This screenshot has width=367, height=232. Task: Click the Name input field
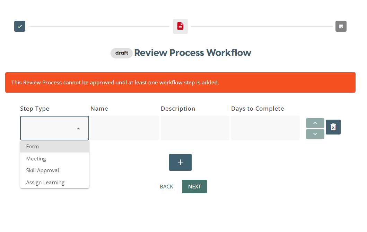[125, 128]
